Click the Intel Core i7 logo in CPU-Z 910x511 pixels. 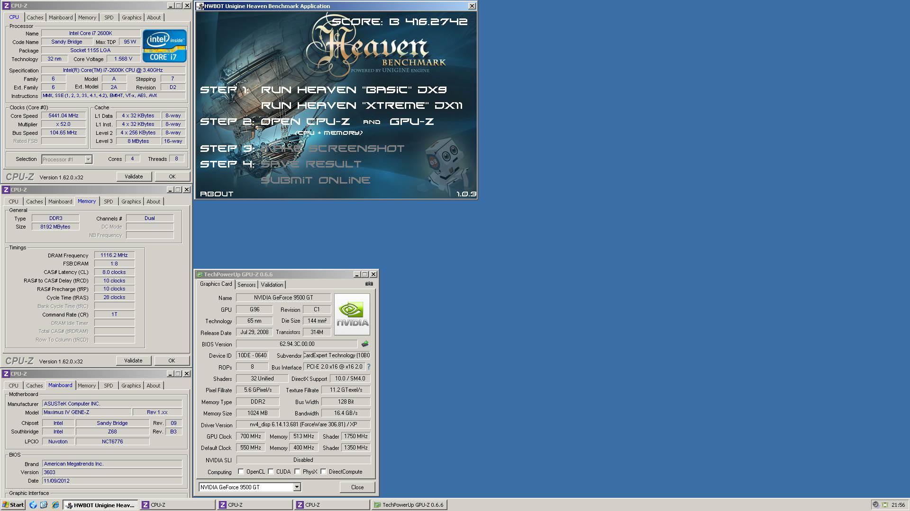coord(164,46)
